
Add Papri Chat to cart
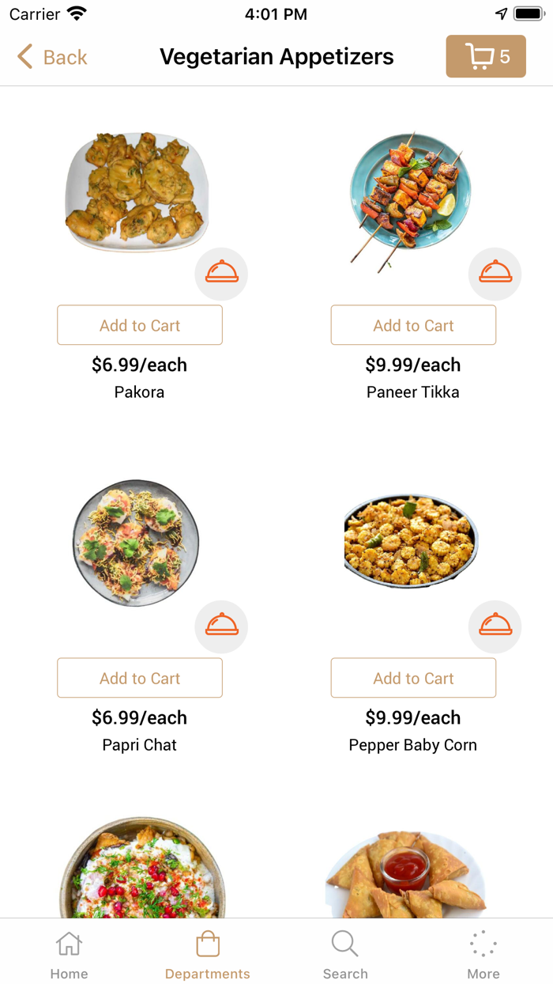tap(139, 678)
